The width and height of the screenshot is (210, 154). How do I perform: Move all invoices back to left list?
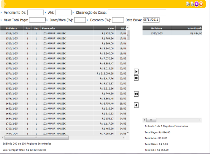point(136,94)
